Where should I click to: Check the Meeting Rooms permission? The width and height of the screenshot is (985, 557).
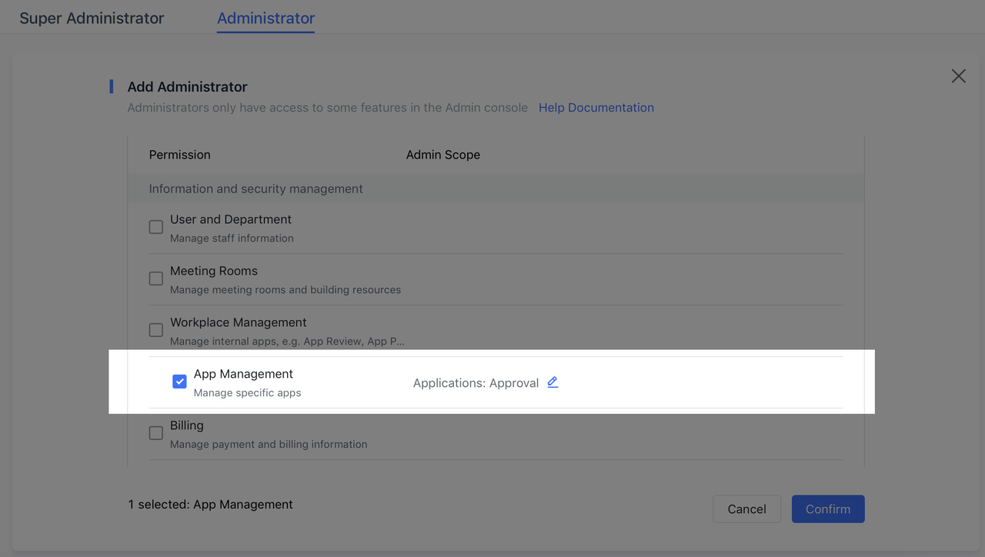pos(155,278)
